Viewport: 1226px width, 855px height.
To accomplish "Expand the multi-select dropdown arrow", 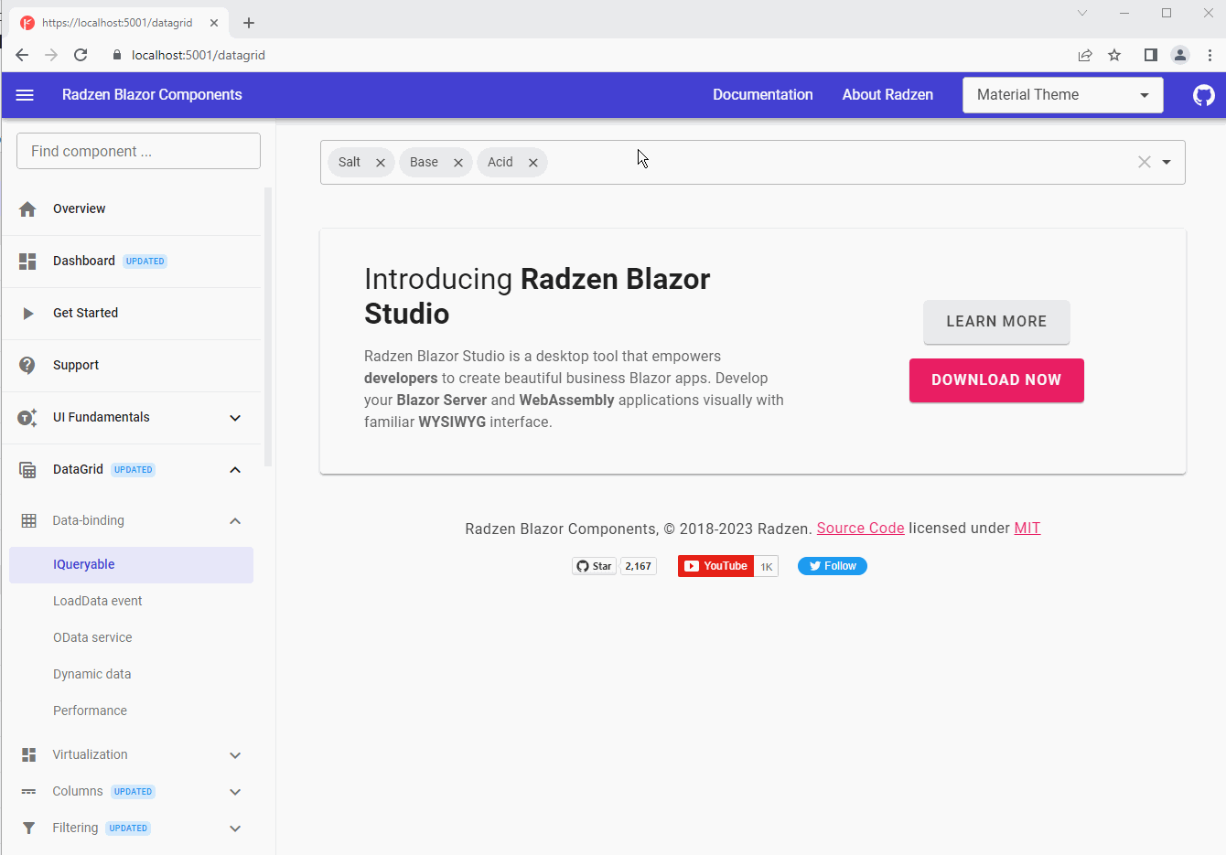I will tap(1167, 162).
